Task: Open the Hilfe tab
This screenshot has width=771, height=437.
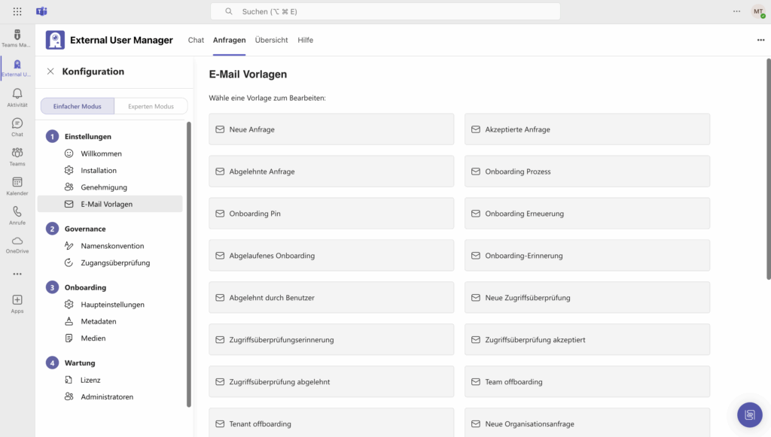Action: [305, 41]
